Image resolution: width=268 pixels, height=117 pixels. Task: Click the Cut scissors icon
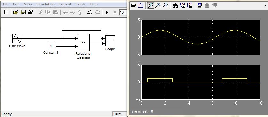(x=41, y=12)
